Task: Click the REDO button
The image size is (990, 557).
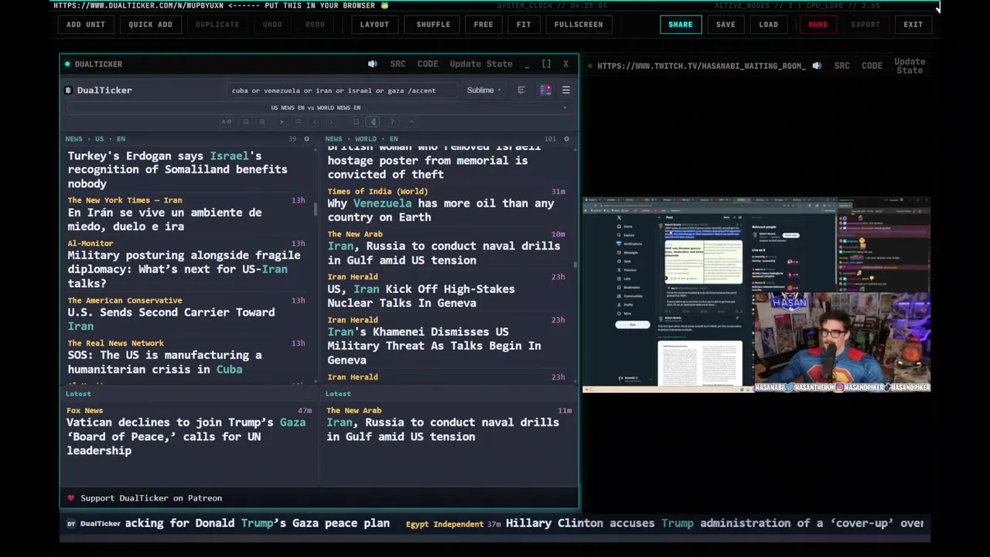Action: (x=315, y=24)
